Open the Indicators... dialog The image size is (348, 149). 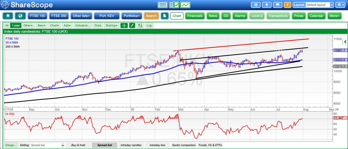pyautogui.click(x=82, y=25)
